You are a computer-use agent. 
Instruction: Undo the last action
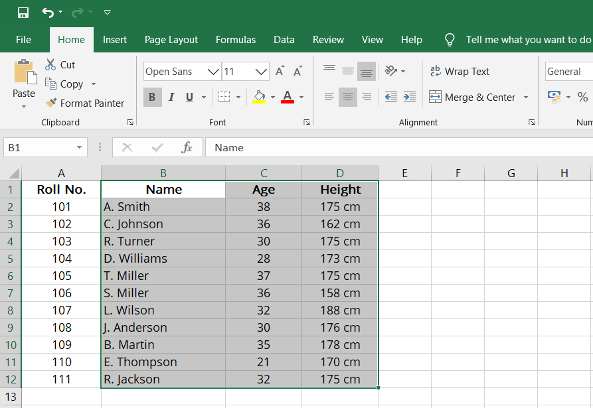coord(48,13)
